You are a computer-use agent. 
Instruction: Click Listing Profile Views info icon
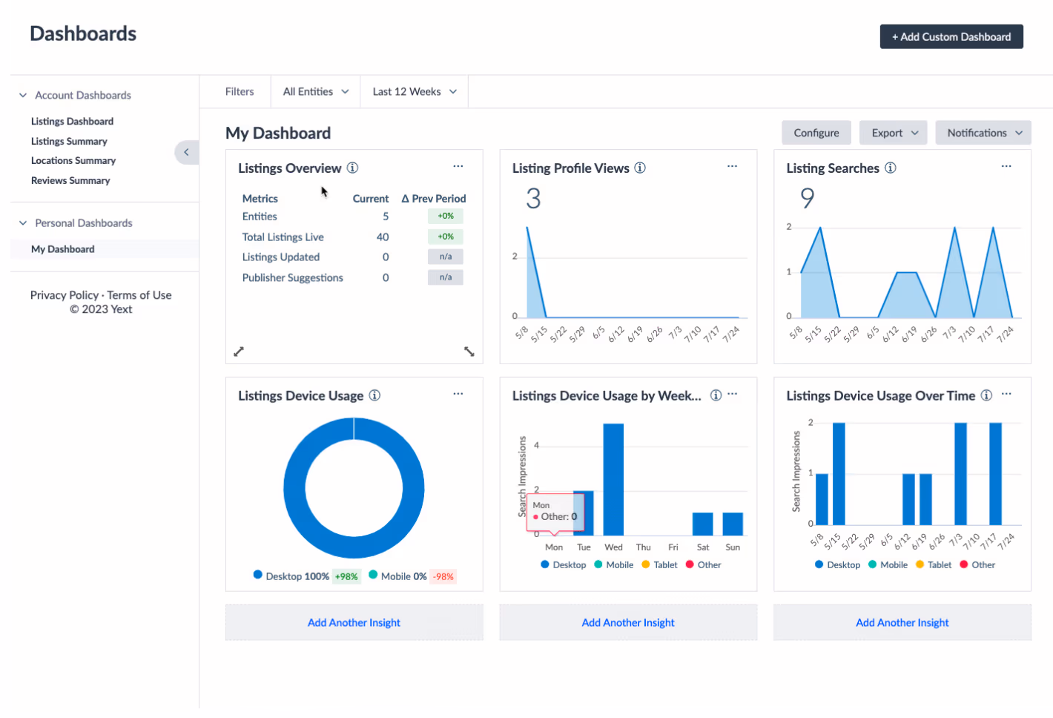[x=640, y=168]
